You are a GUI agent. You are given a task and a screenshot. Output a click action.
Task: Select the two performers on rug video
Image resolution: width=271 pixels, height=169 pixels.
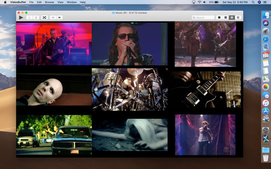(205, 44)
